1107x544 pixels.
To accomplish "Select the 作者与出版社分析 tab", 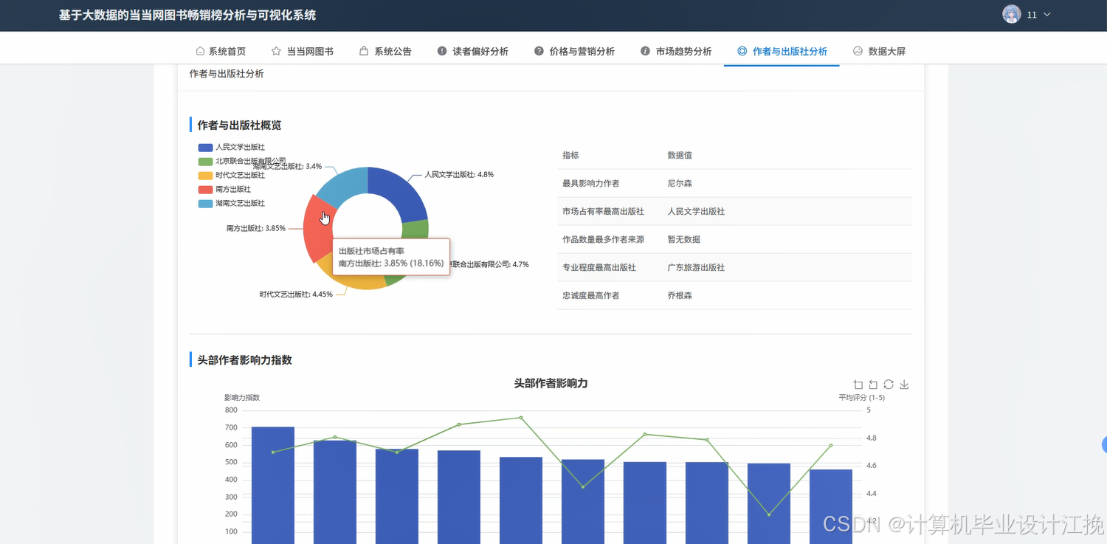I will (782, 51).
